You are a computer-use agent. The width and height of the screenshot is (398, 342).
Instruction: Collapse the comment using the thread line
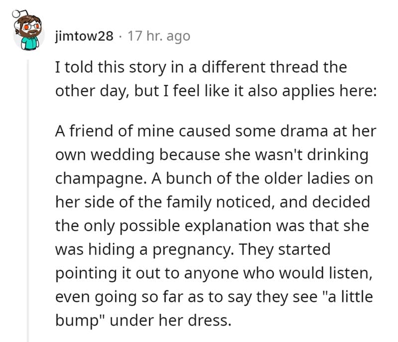[x=28, y=199]
